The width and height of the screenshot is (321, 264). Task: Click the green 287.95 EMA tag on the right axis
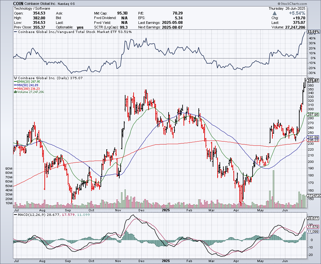point(313,114)
